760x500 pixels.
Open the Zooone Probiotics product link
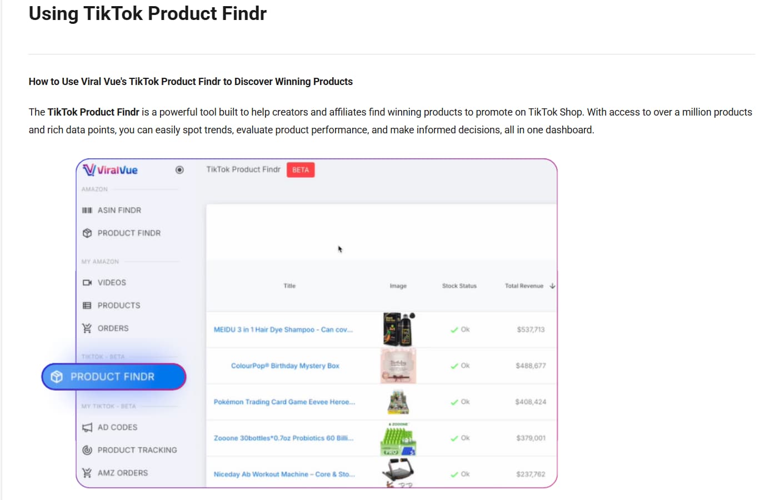[x=284, y=438]
